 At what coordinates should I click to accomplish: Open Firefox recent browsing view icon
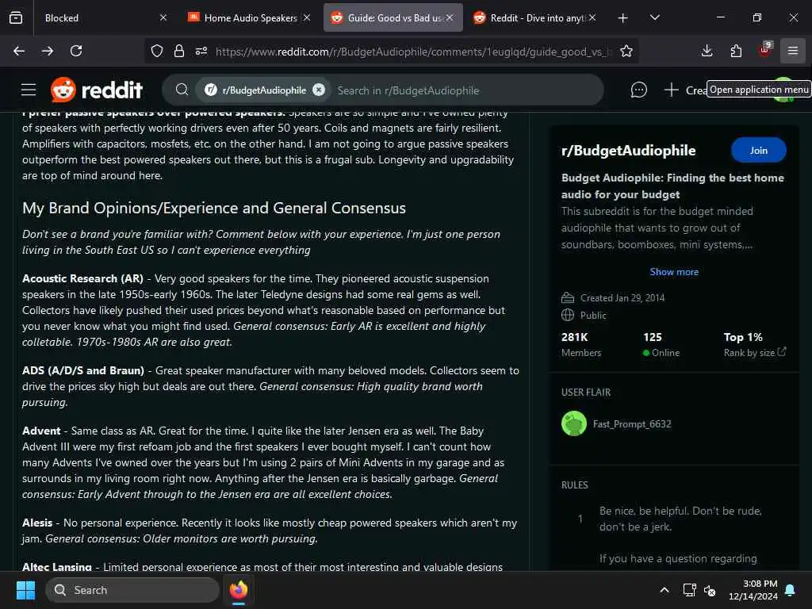(16, 17)
